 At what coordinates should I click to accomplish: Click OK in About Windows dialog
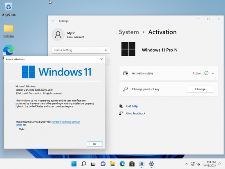coord(95,144)
